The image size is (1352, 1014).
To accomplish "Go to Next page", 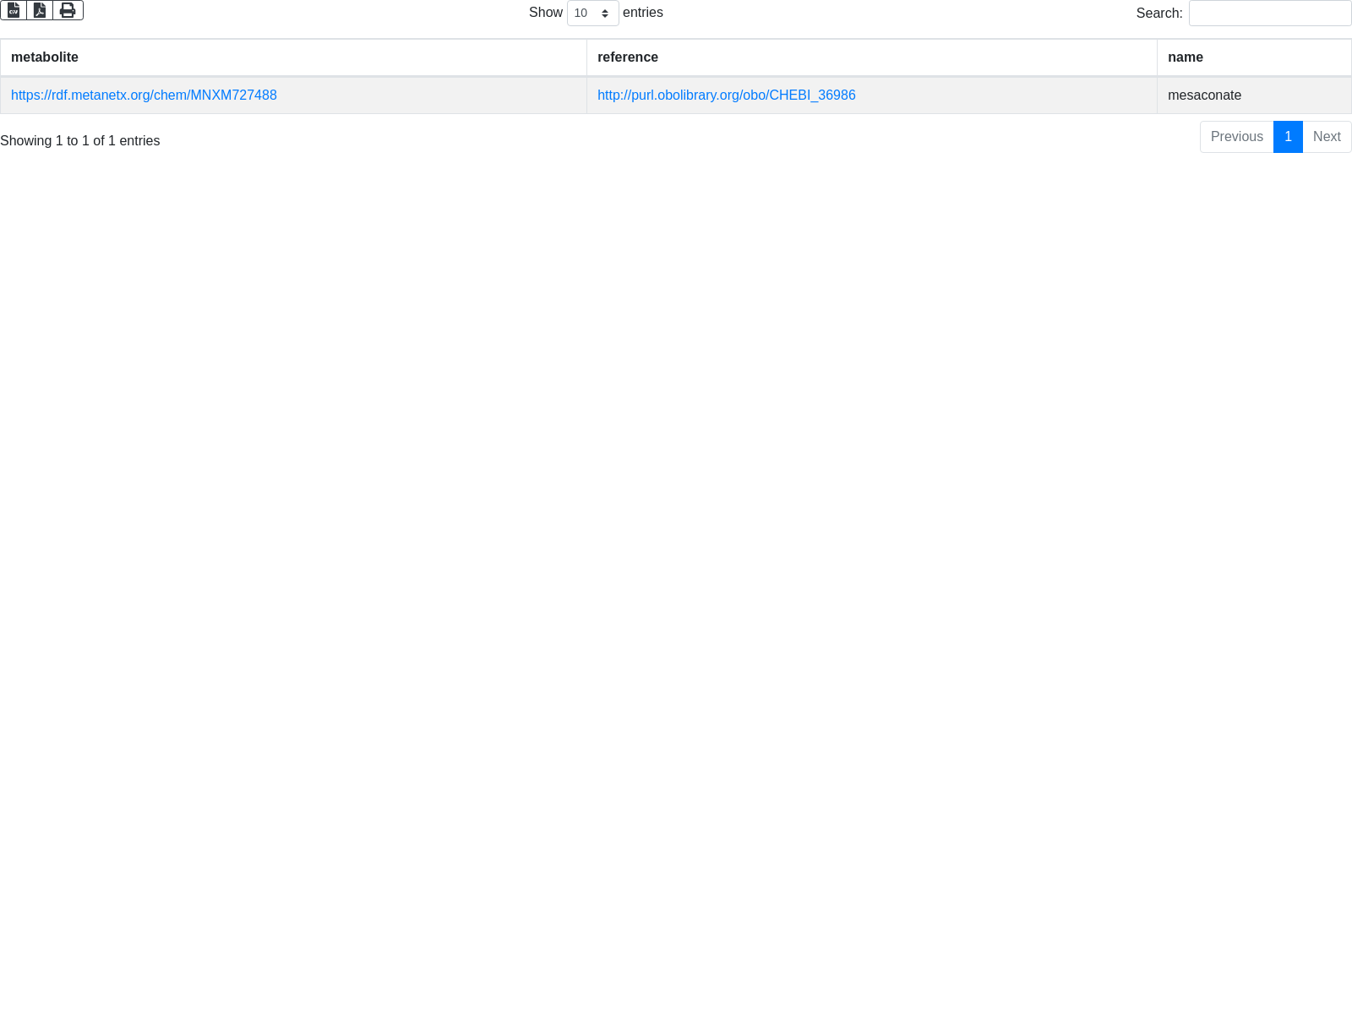I will pos(1327,137).
